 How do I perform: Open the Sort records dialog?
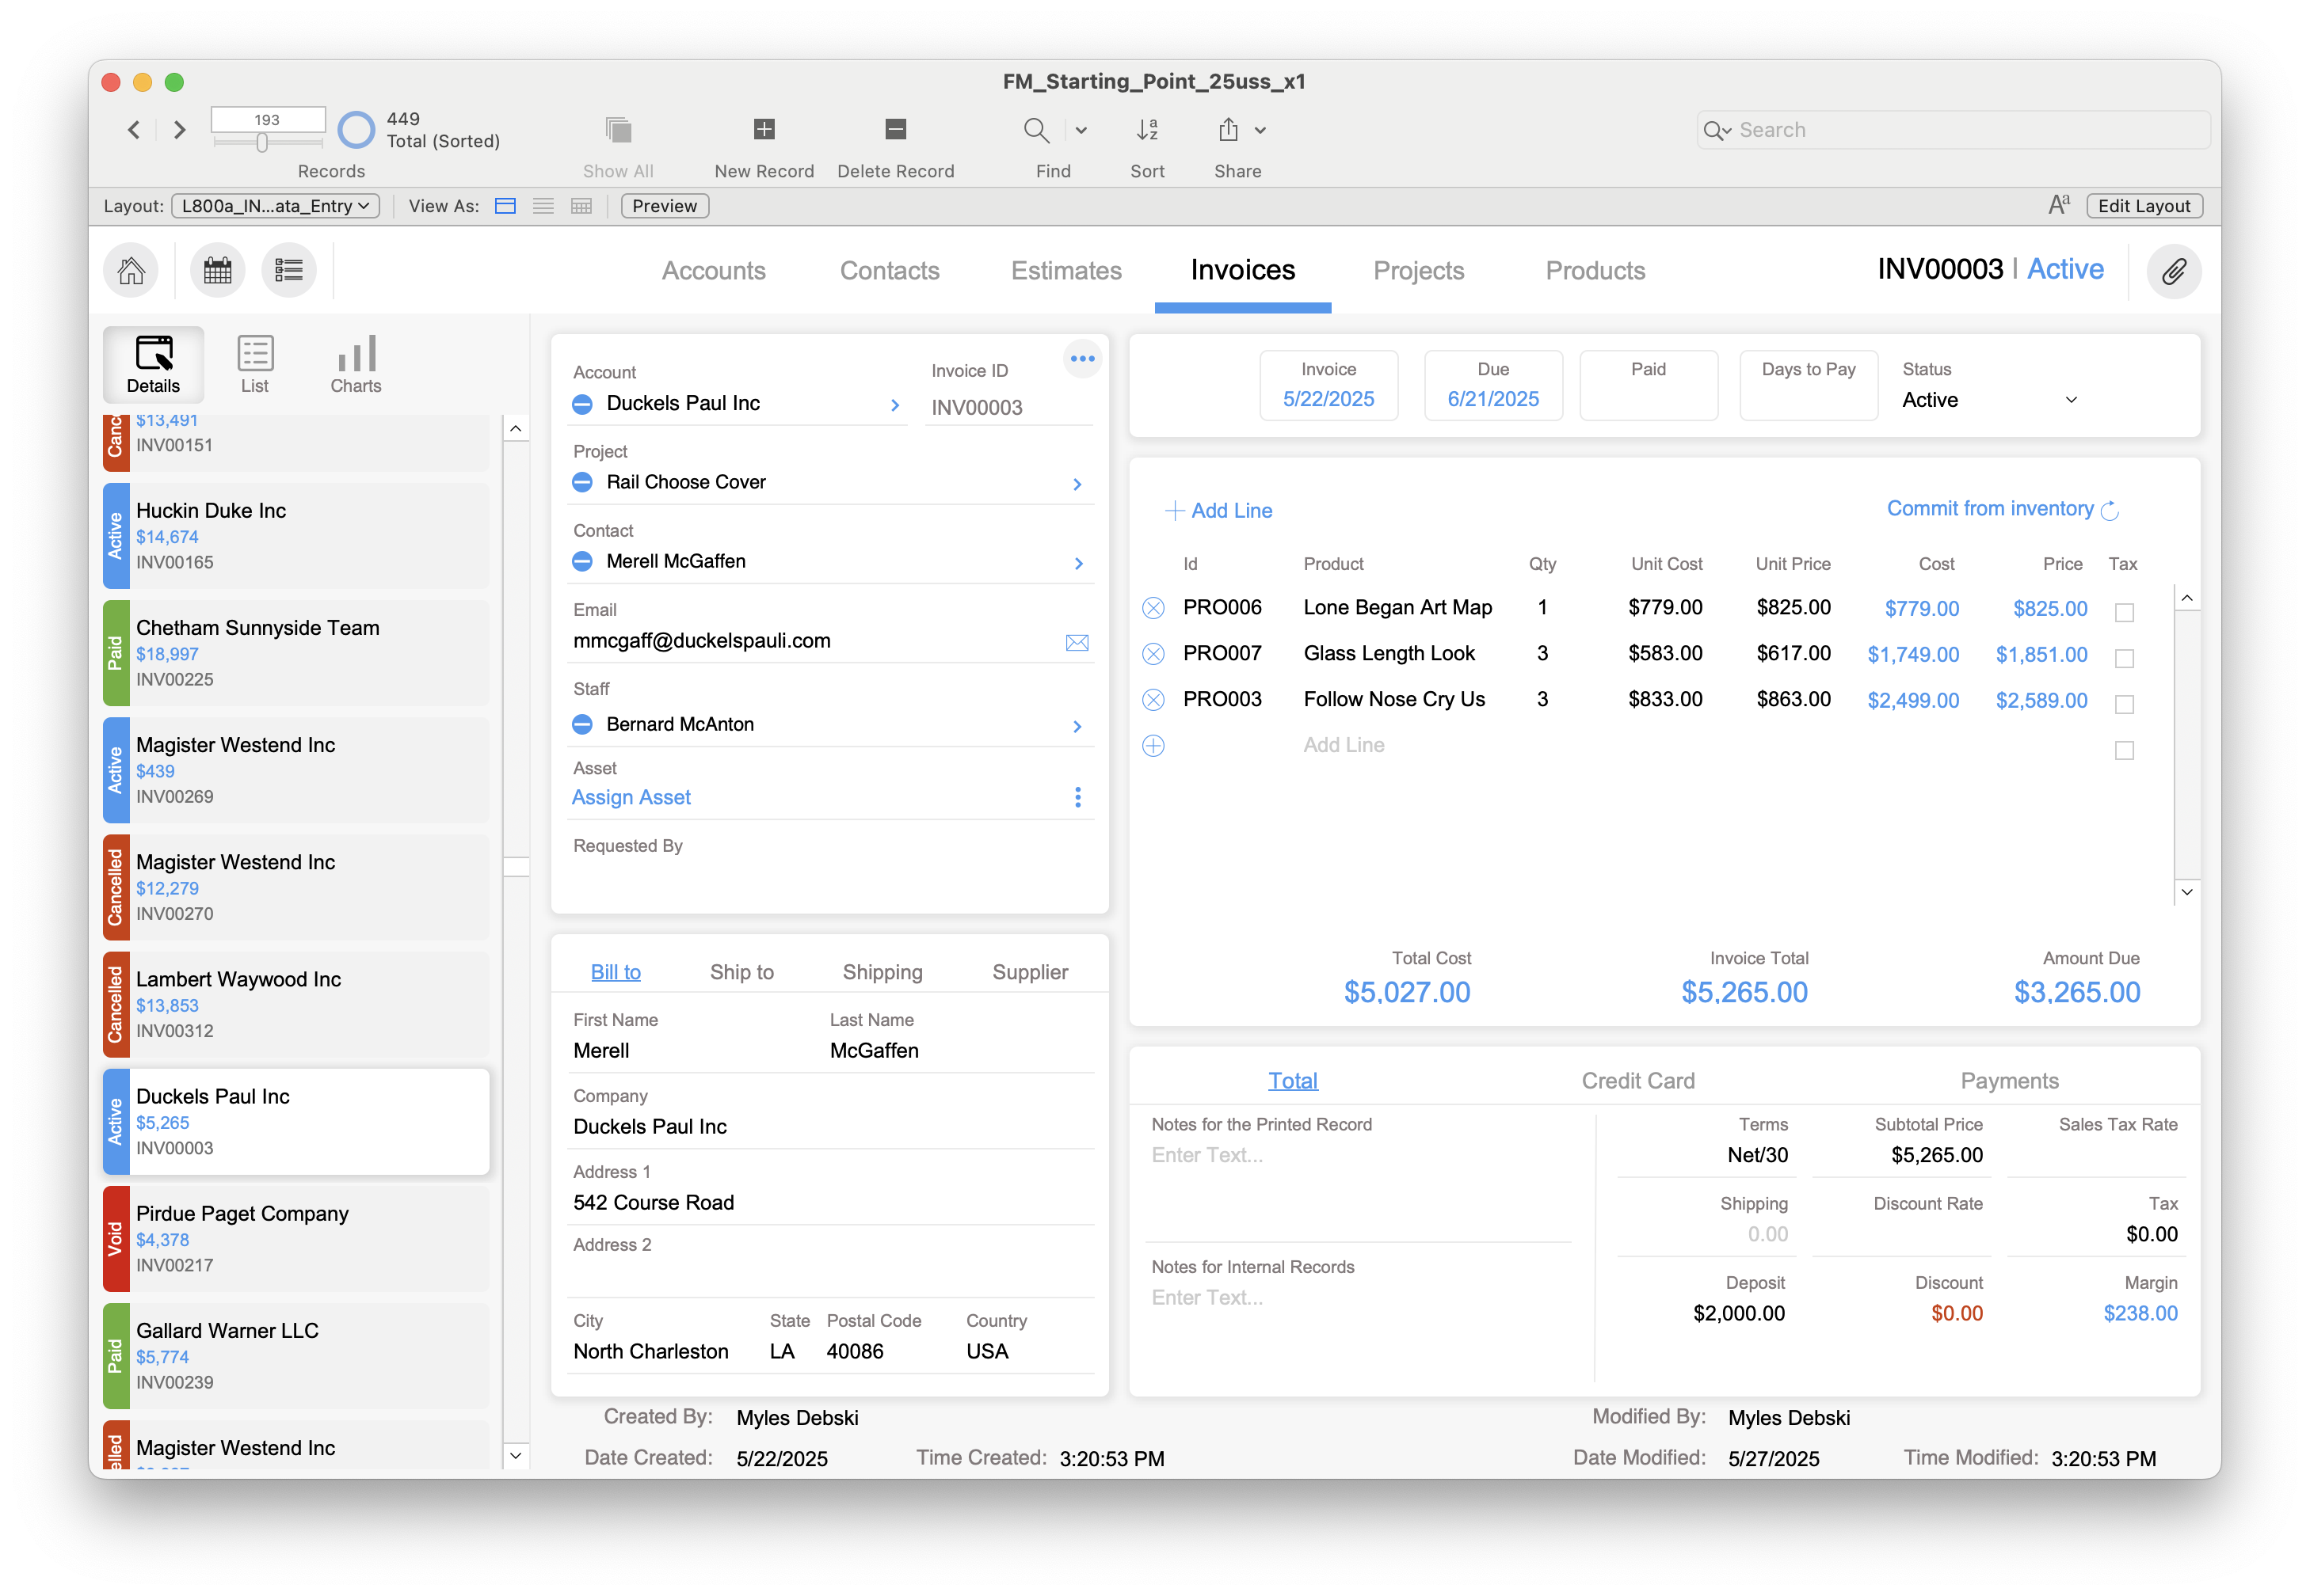point(1148,130)
